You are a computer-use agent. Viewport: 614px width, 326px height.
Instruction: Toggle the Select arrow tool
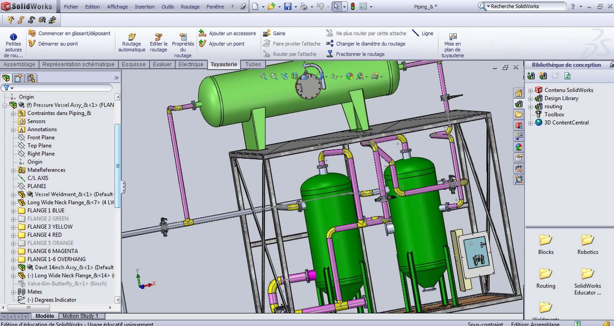point(336,7)
